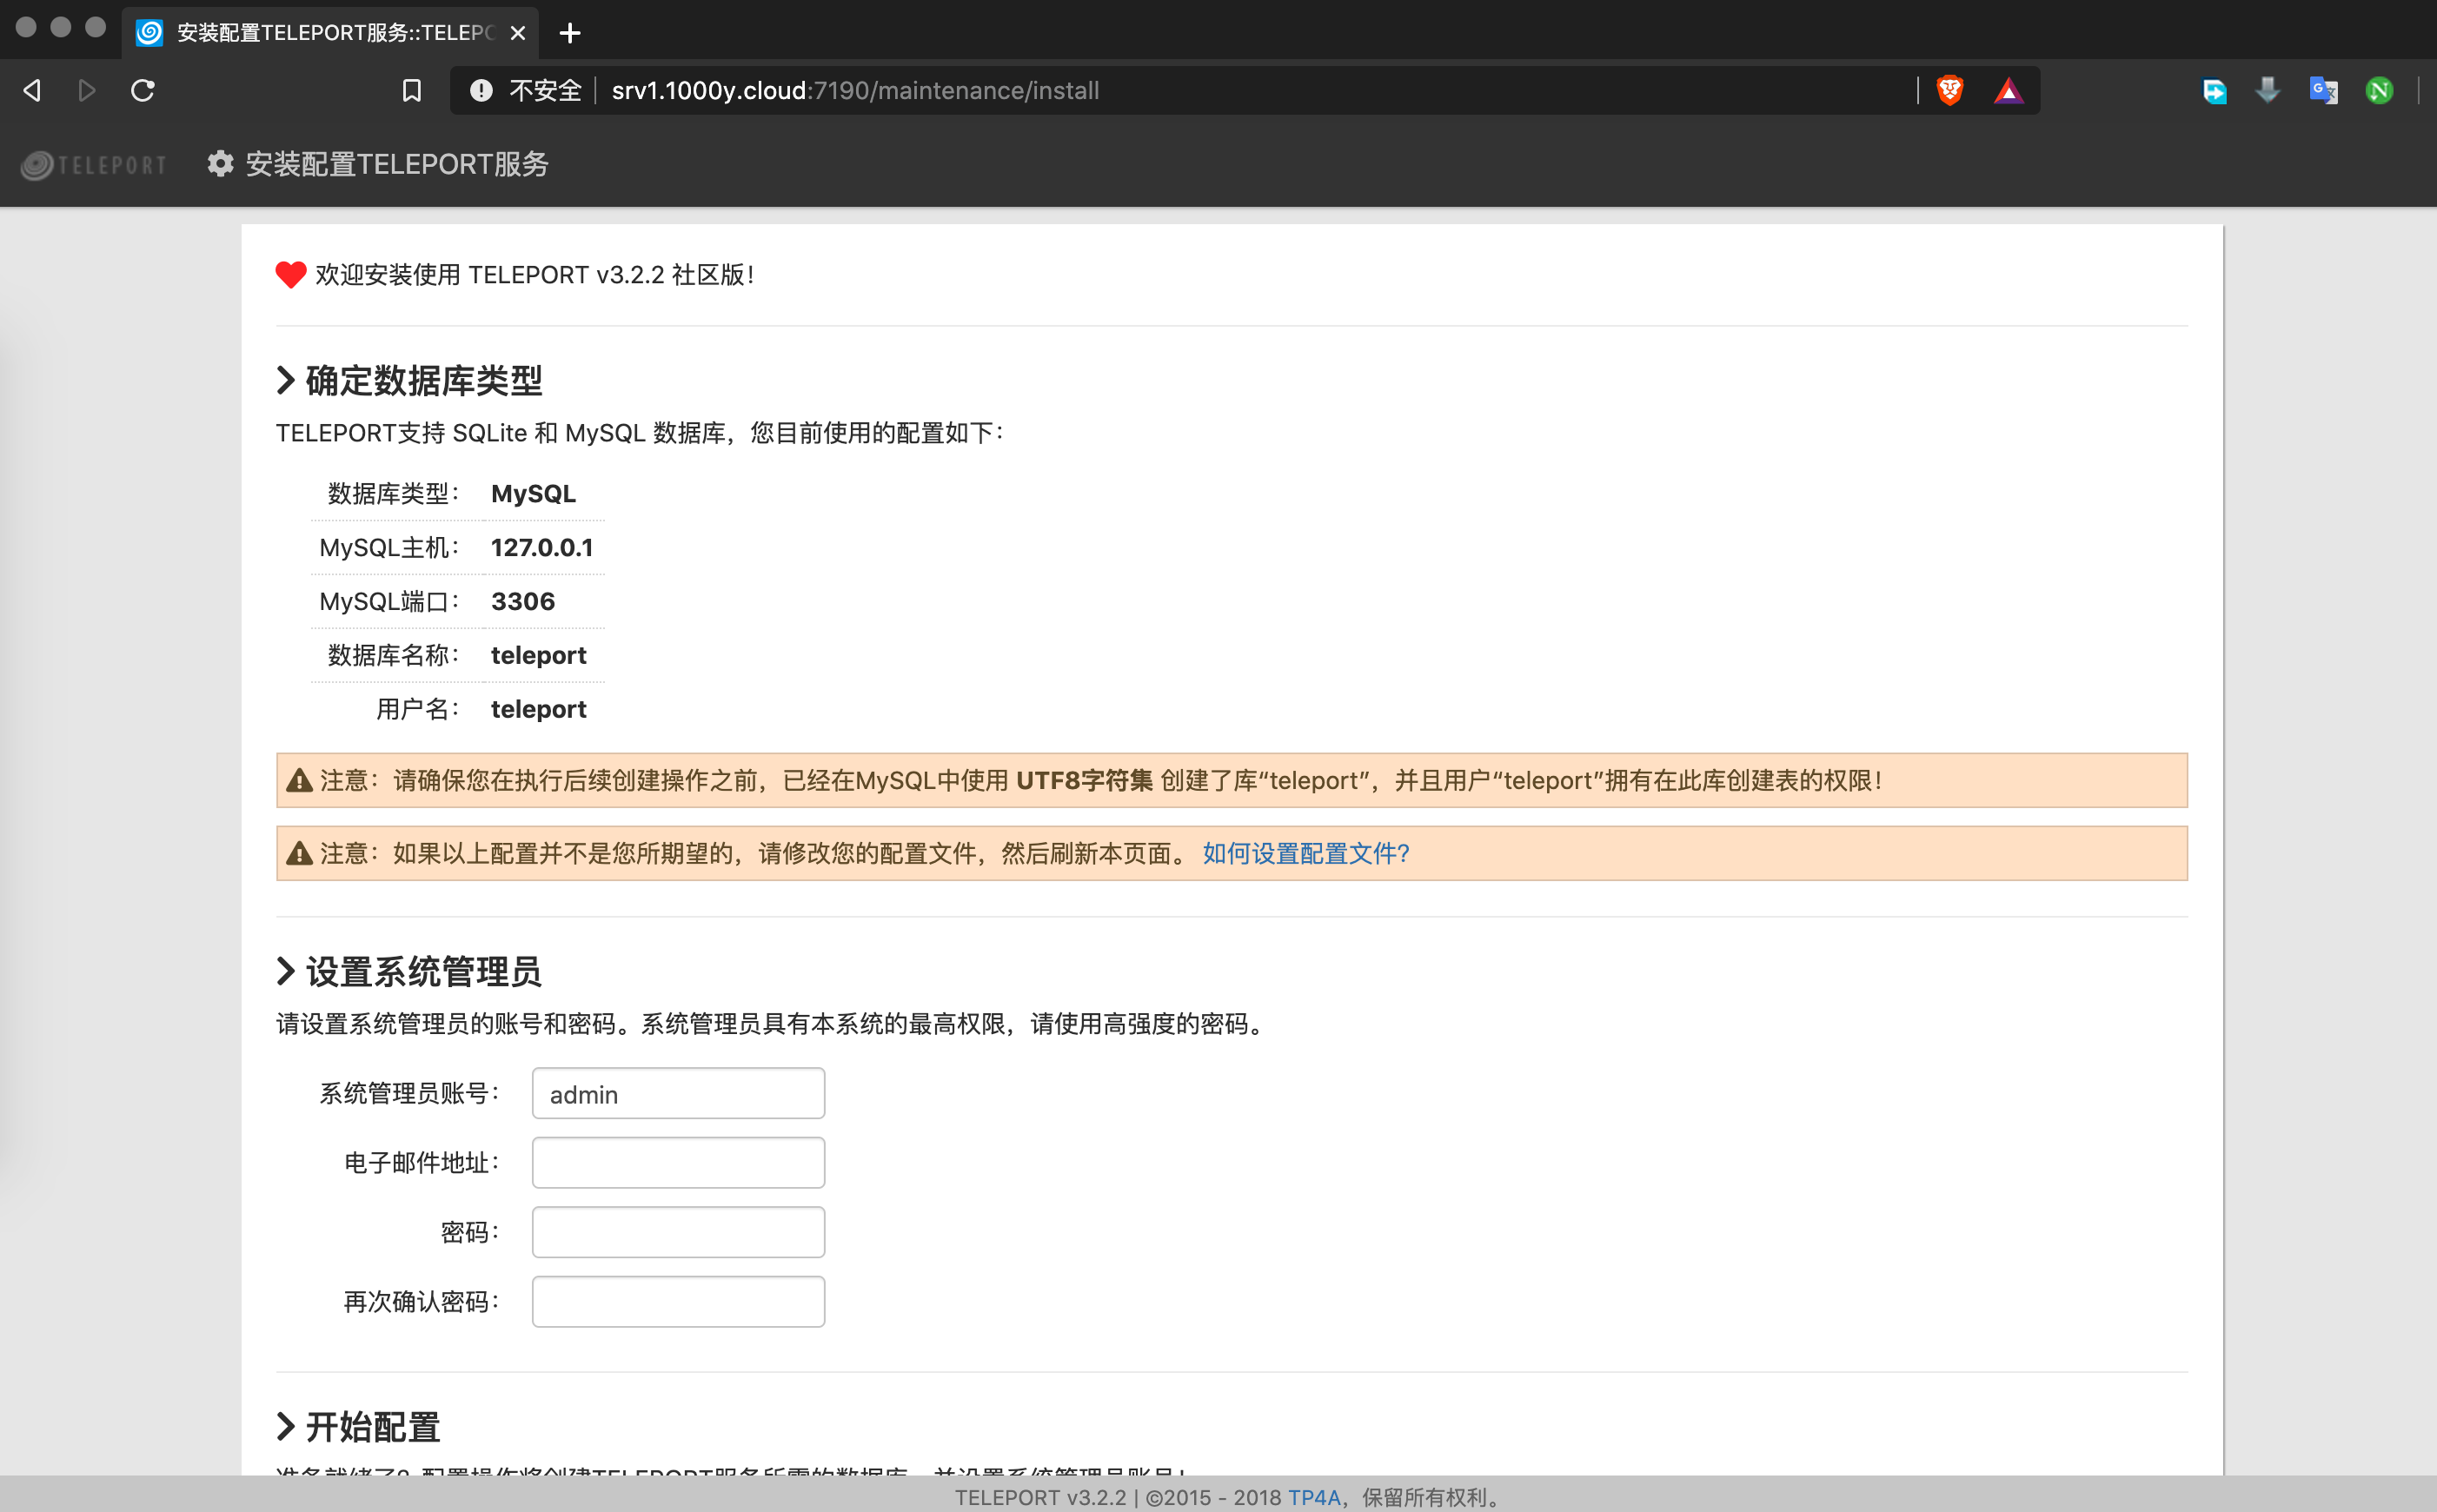Open the 如何设置配置文件? help link
The height and width of the screenshot is (1512, 2437).
tap(1306, 853)
